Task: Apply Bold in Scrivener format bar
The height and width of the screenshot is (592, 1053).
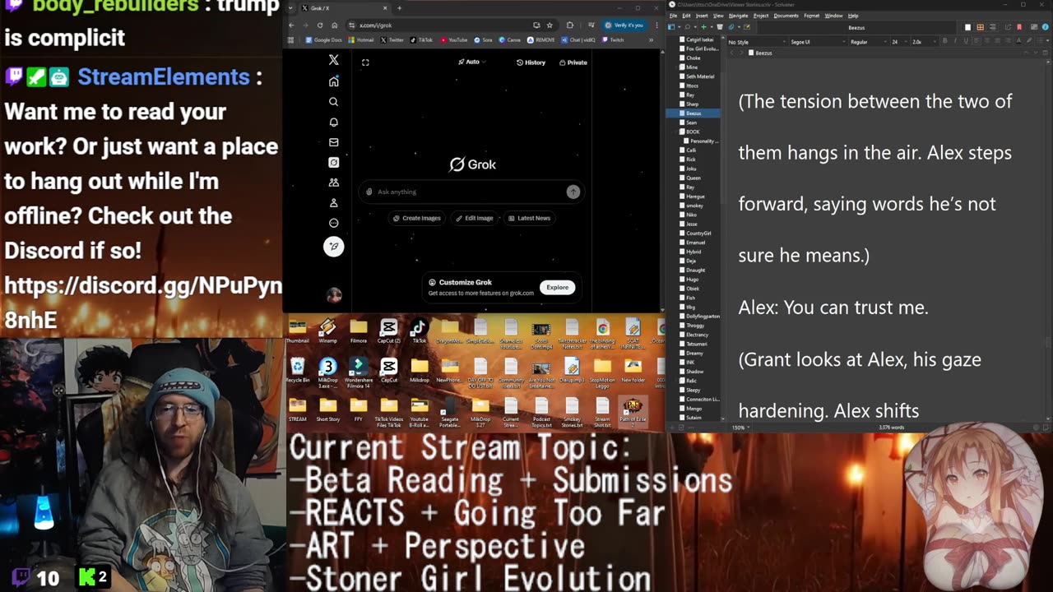Action: [944, 41]
